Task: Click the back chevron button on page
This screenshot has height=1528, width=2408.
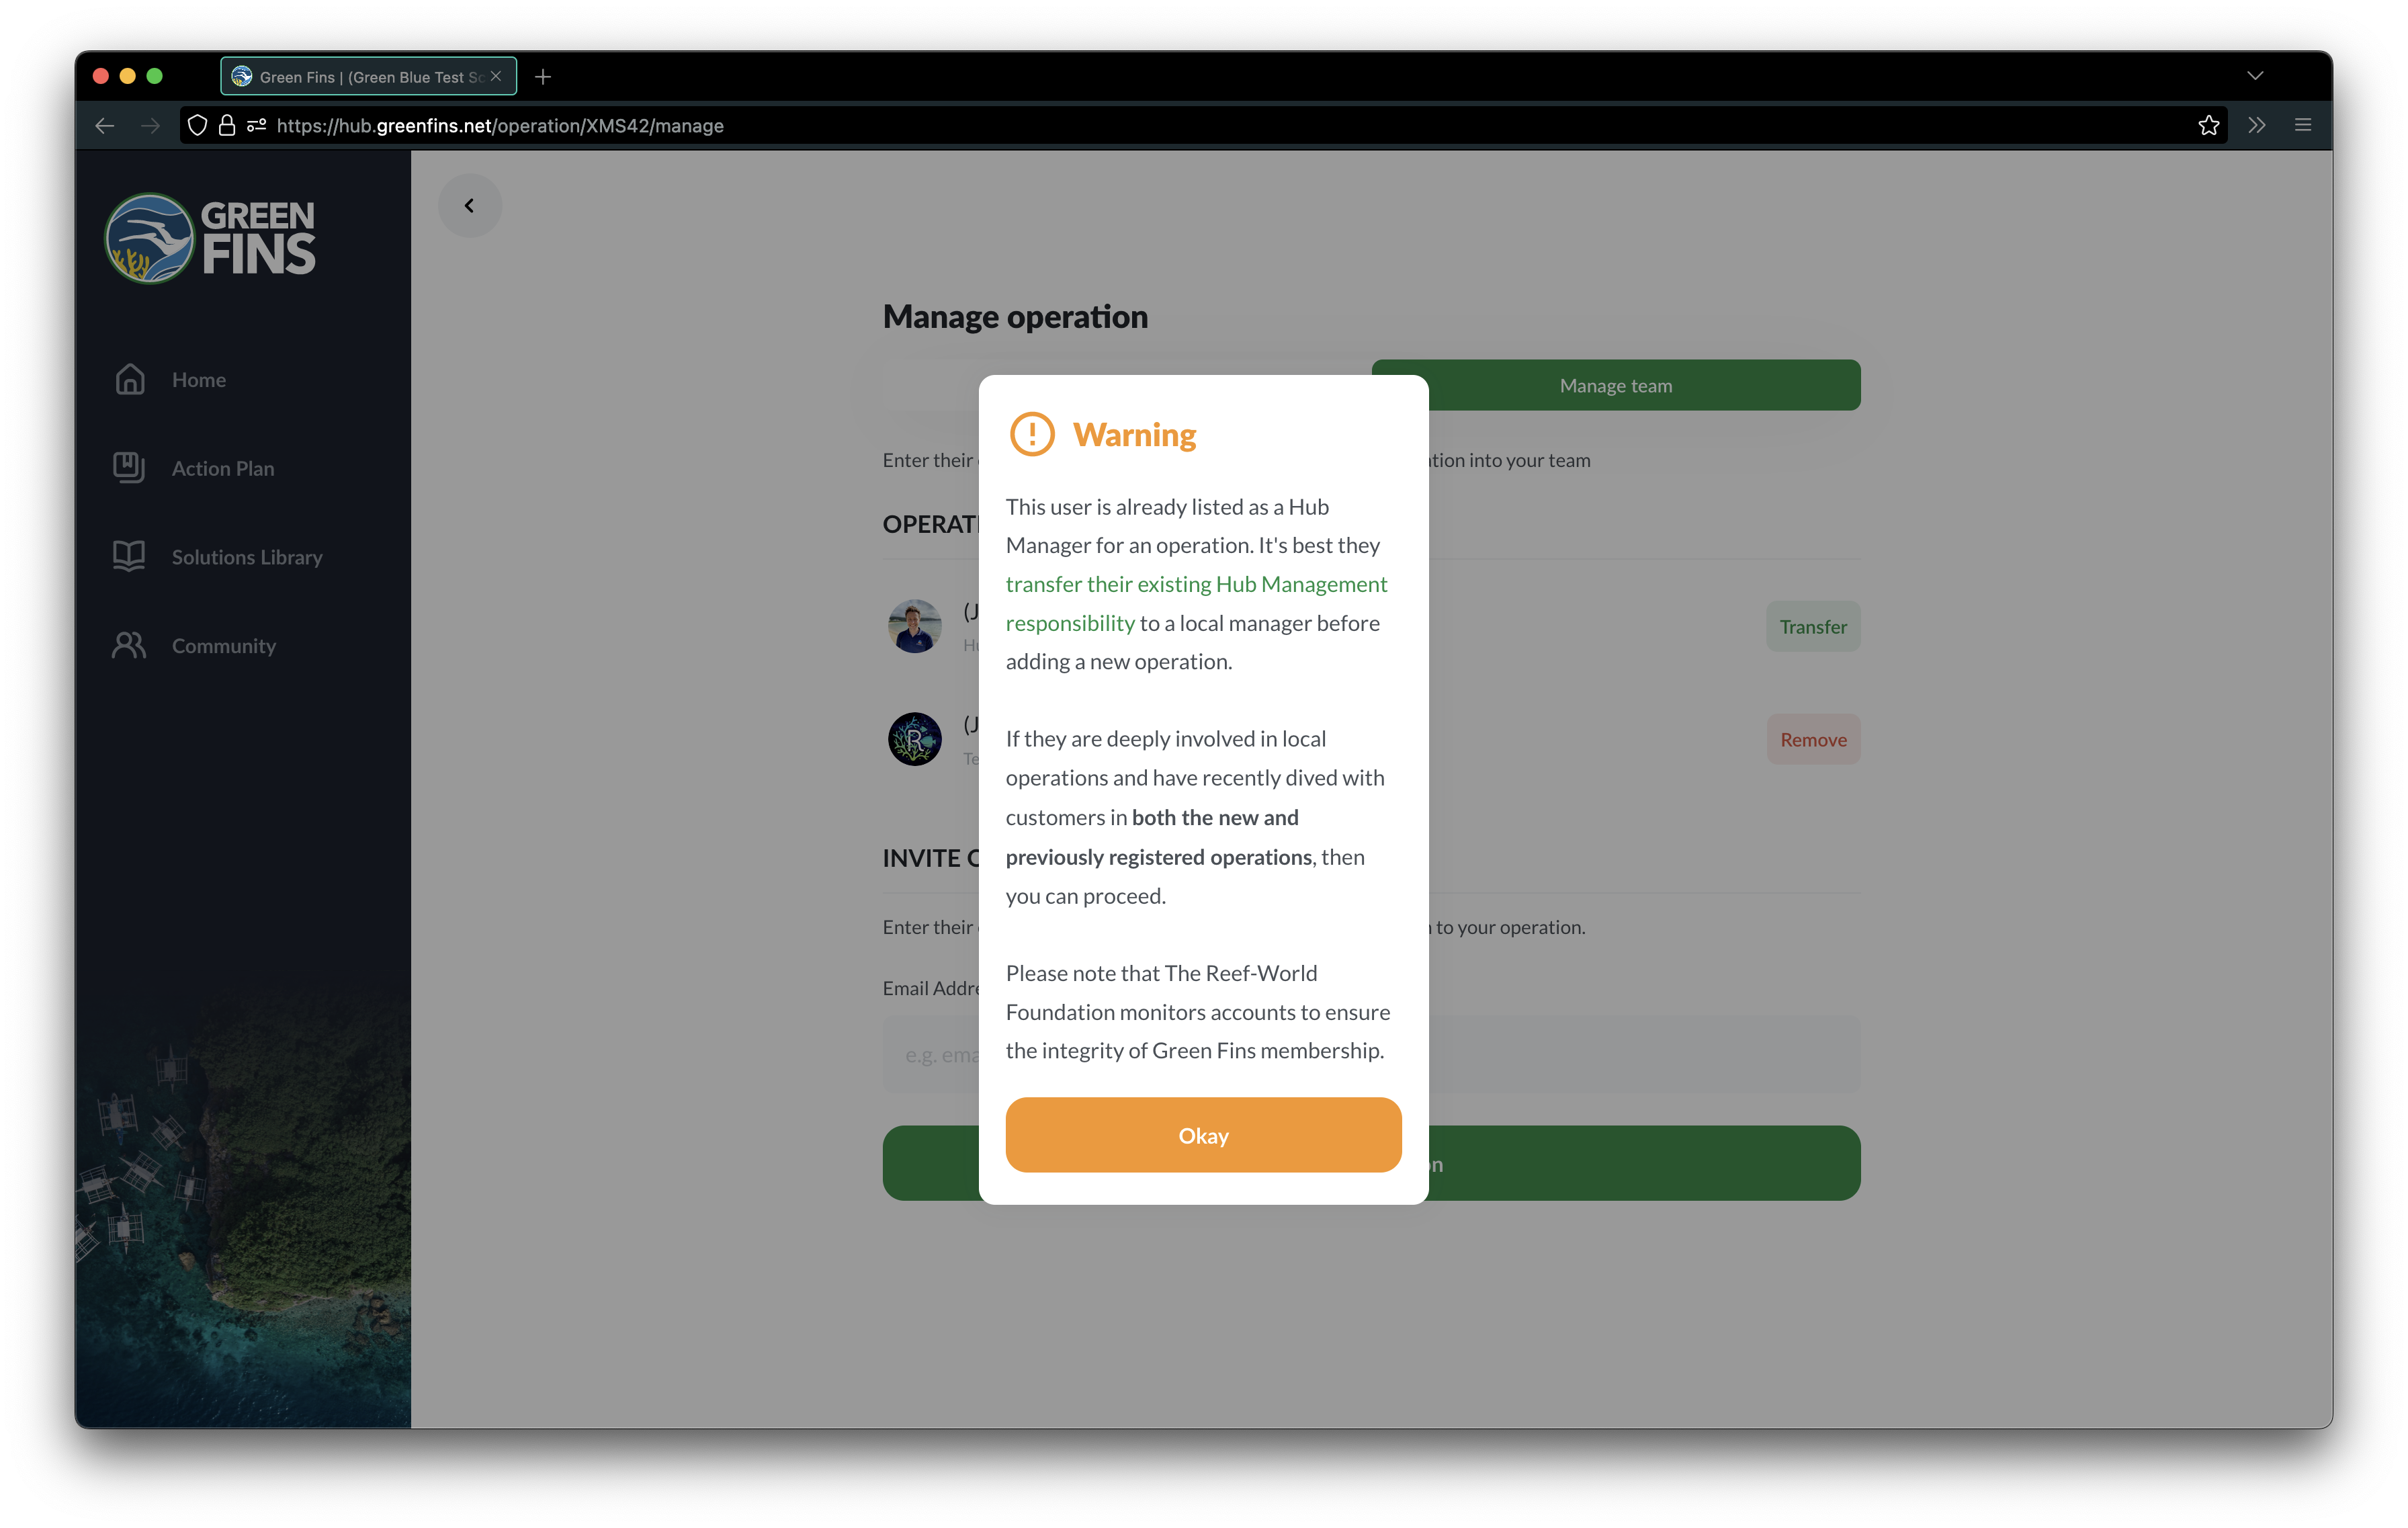Action: (x=469, y=205)
